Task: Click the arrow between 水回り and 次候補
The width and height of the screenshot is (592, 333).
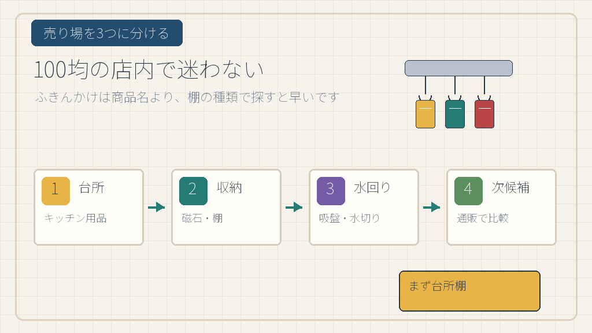Action: 431,208
